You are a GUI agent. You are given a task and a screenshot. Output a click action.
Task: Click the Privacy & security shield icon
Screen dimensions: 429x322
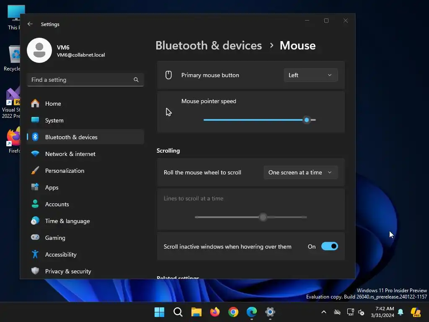click(35, 271)
